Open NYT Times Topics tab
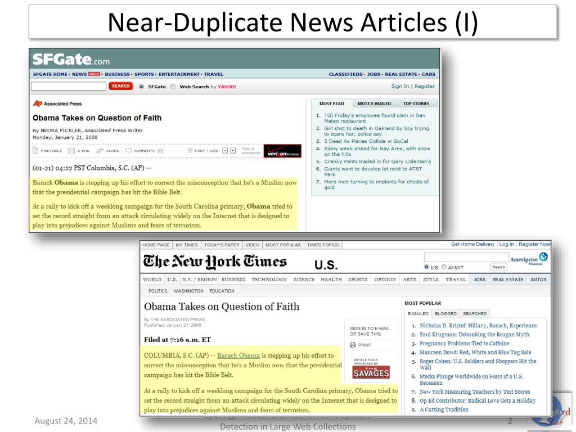The image size is (576, 432). (323, 245)
